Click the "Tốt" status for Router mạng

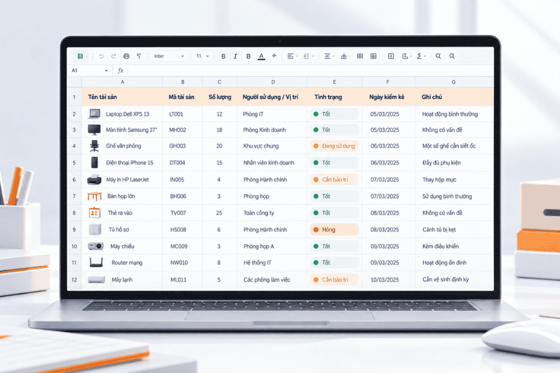point(334,263)
